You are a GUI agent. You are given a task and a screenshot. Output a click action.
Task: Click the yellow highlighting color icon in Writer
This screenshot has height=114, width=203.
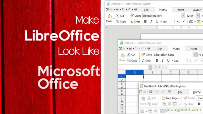[x=198, y=21]
